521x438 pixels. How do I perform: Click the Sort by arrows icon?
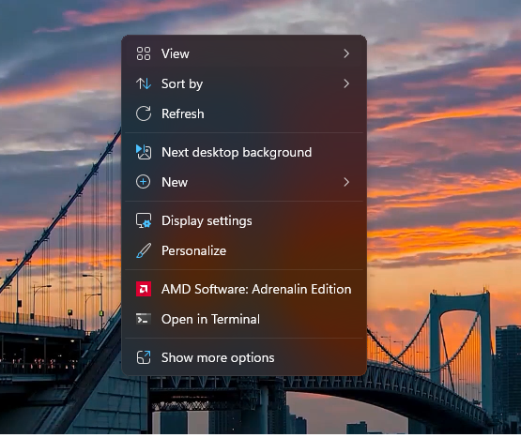pyautogui.click(x=144, y=83)
